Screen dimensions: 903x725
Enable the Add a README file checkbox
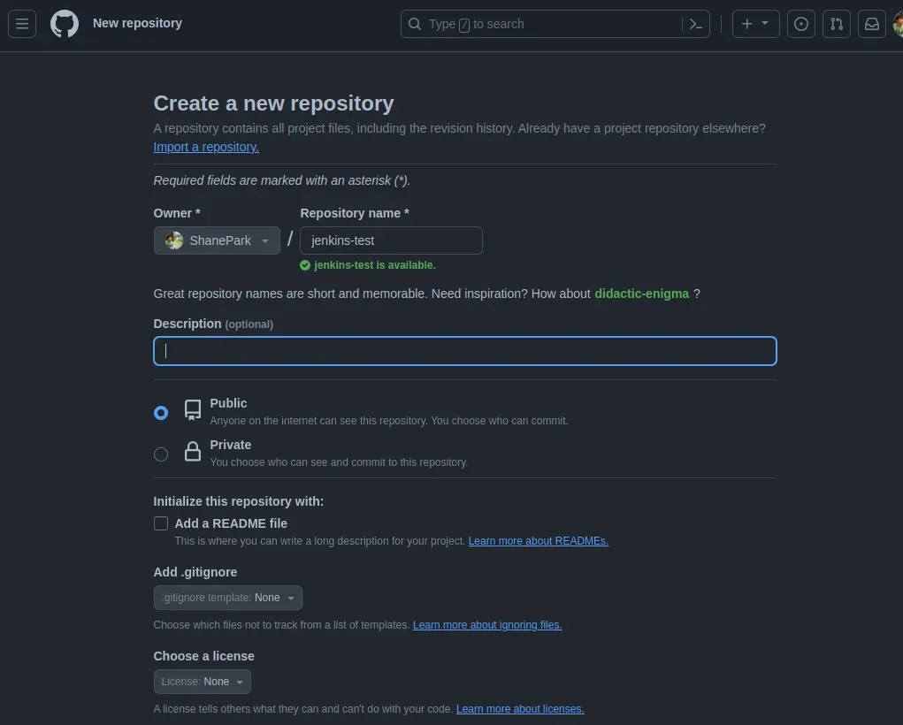point(161,523)
